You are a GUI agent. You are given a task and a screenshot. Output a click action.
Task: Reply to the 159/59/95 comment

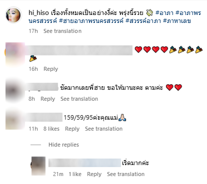[72, 129]
